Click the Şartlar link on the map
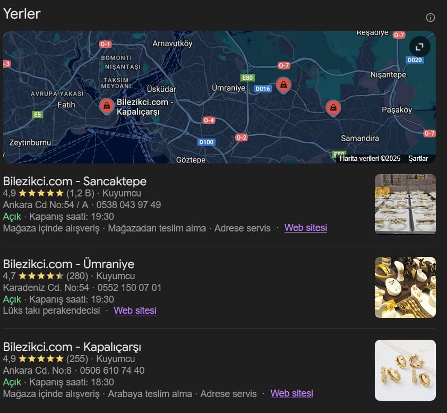 (x=418, y=158)
